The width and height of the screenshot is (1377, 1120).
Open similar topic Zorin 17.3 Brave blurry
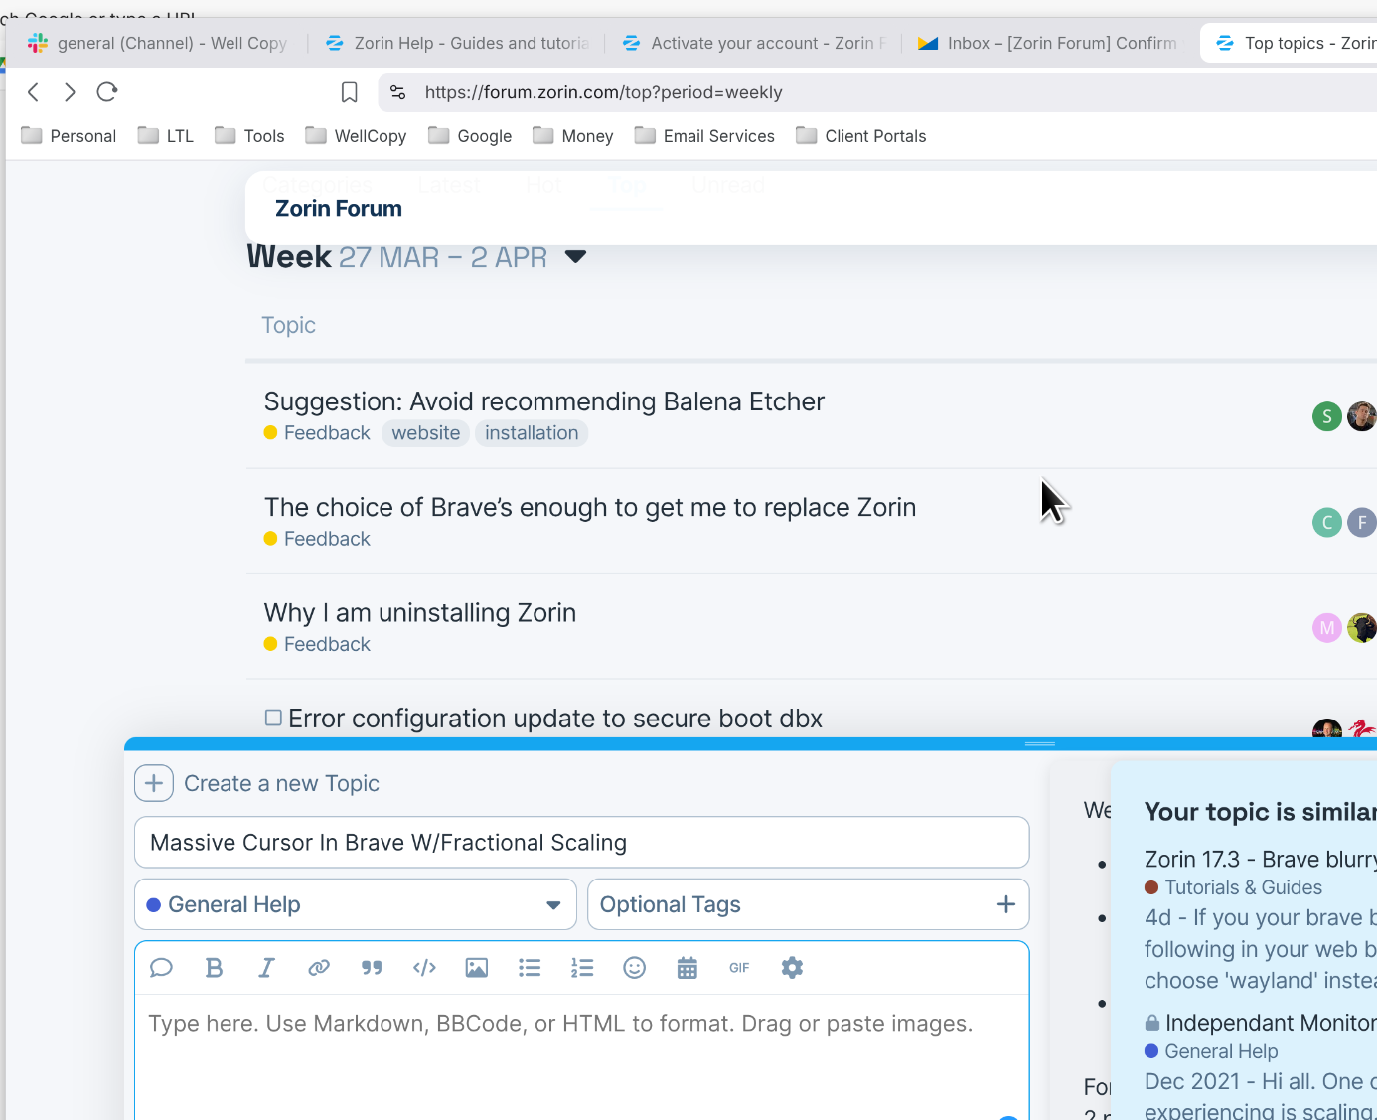(1260, 859)
